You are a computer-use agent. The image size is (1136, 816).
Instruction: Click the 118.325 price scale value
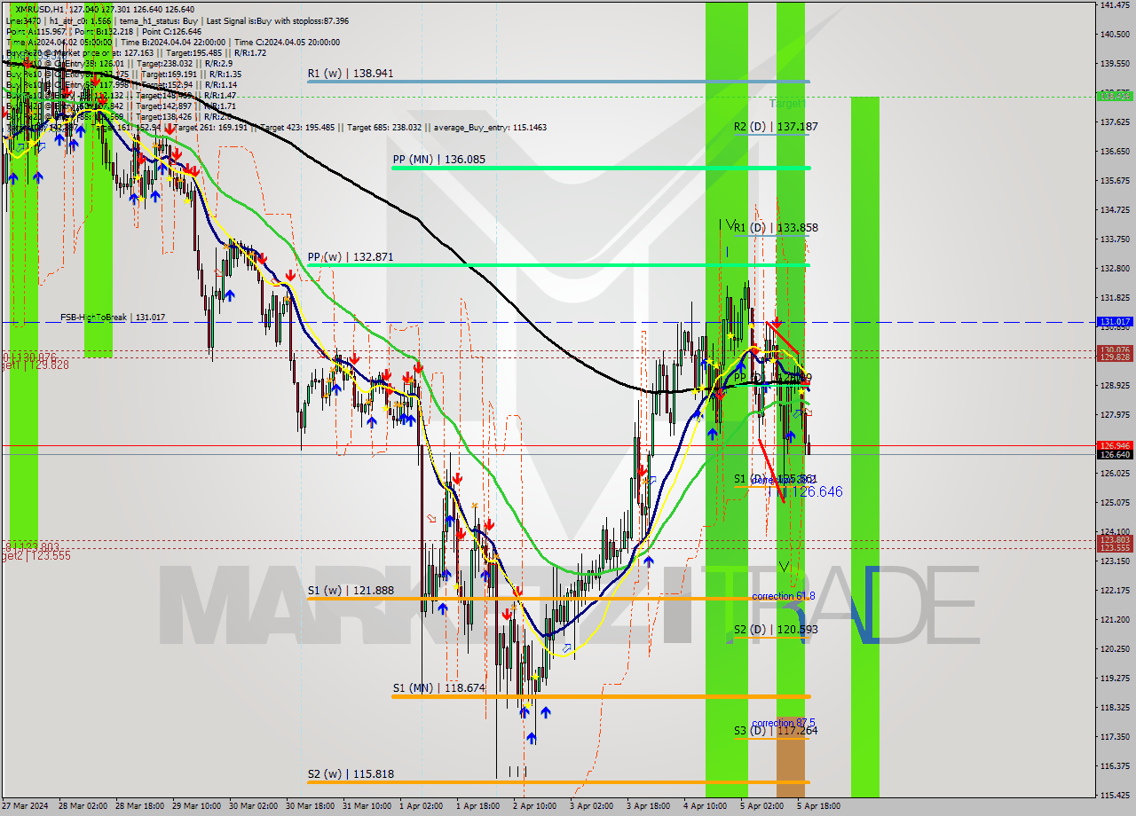(x=1115, y=707)
